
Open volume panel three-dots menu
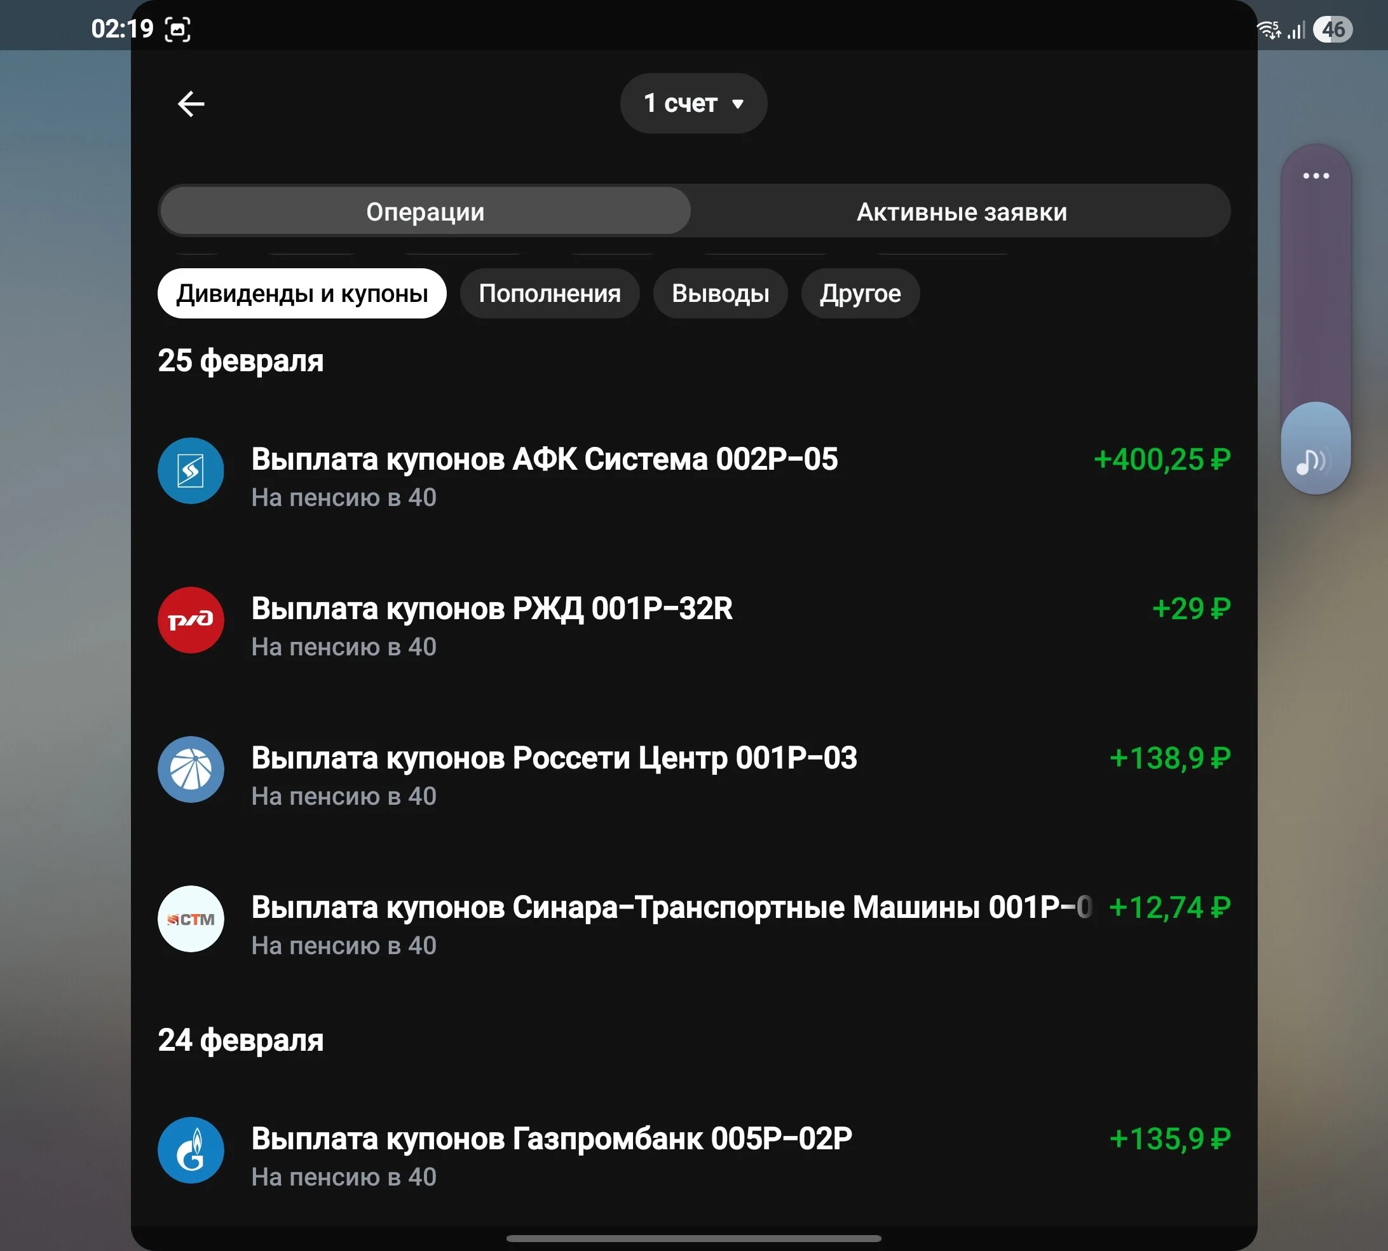tap(1316, 175)
